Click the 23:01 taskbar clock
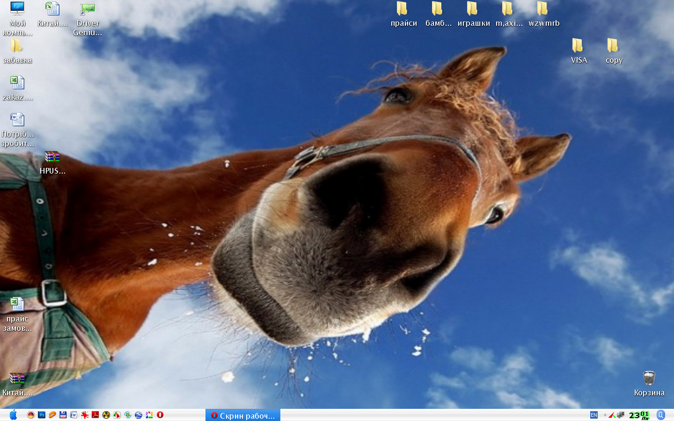 pos(639,415)
